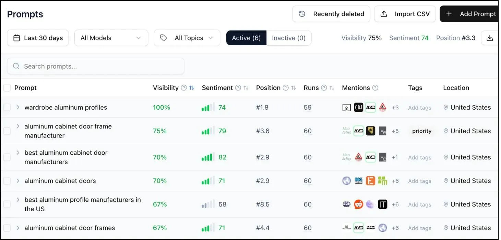Click the purple sphere logo in best aluminum profile row
The image size is (501, 240).
coord(370,204)
